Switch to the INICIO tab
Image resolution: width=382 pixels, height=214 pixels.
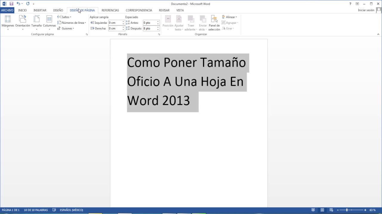coord(22,10)
